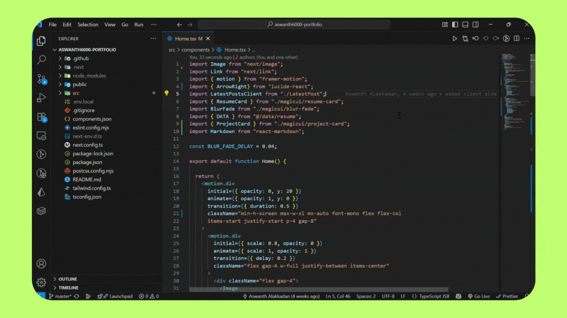The image size is (567, 318).
Task: Open the Extensions view in activity bar
Action: [x=41, y=117]
